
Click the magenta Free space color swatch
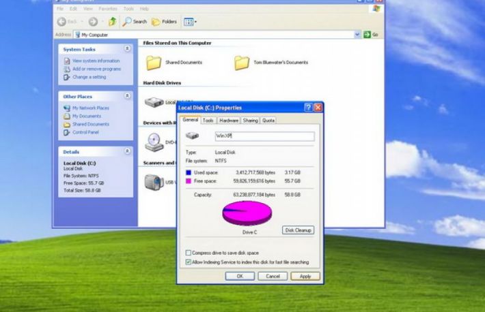pos(189,182)
